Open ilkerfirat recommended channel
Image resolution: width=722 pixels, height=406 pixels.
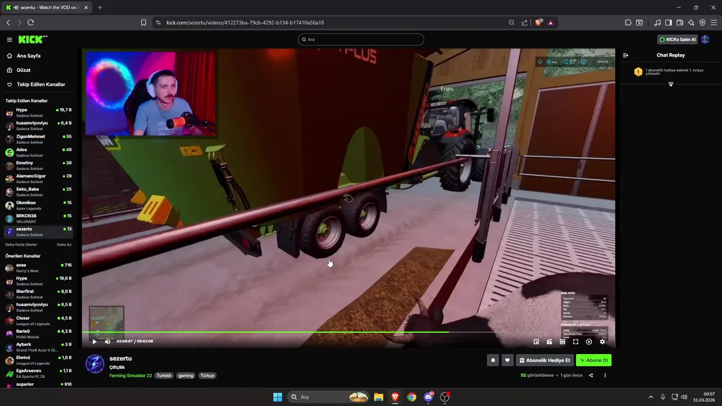click(38, 294)
